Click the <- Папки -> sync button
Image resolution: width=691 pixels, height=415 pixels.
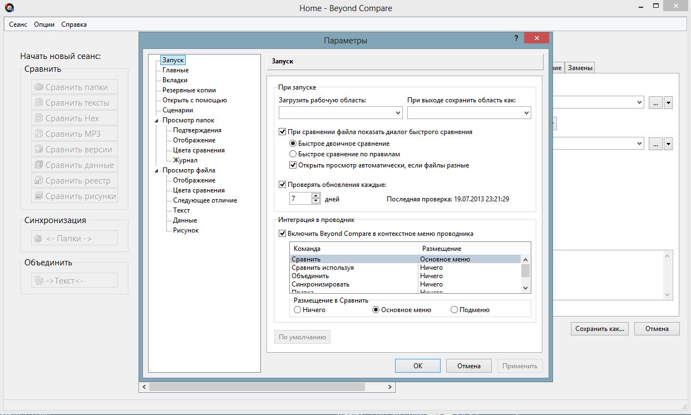[x=75, y=238]
